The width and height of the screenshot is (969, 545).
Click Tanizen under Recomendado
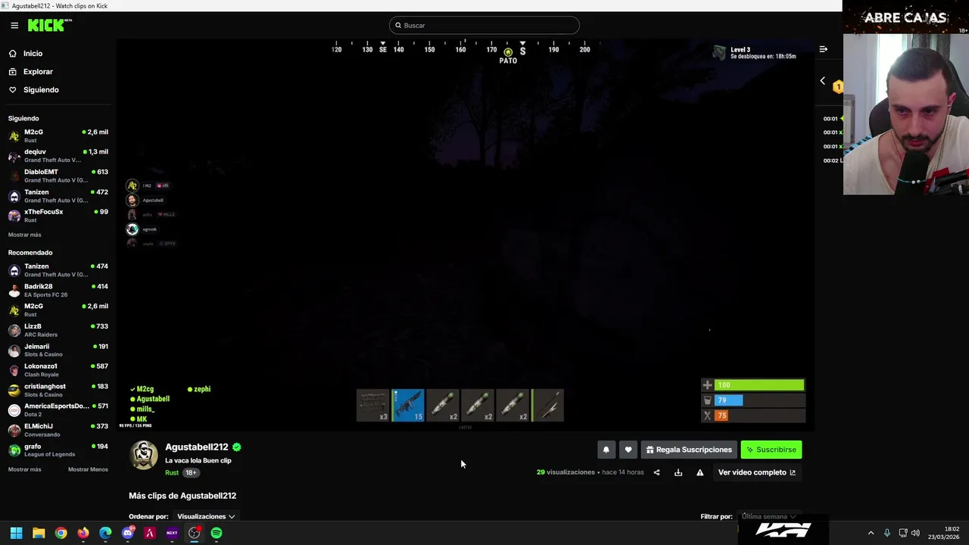click(x=58, y=270)
